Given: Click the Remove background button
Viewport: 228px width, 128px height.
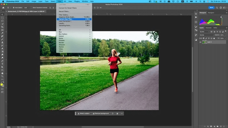Looking at the screenshot, I should pyautogui.click(x=101, y=113).
